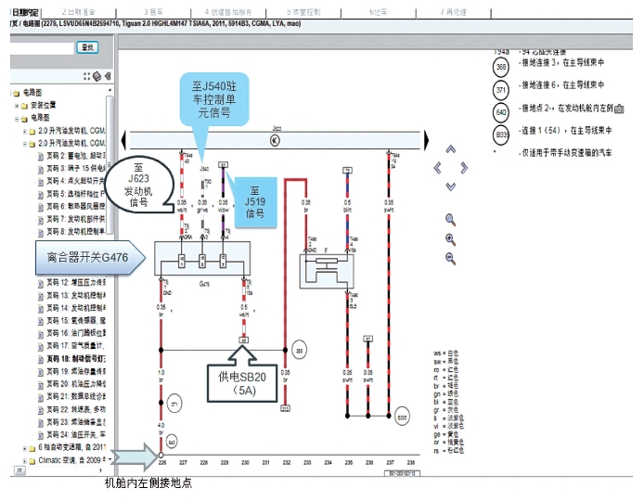
Task: Open 页码 16: 油门踏板位置
Action: [76, 333]
